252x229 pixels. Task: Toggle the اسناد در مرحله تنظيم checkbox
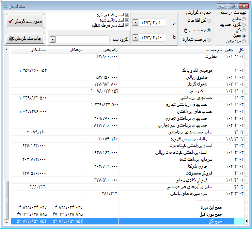click(x=127, y=25)
